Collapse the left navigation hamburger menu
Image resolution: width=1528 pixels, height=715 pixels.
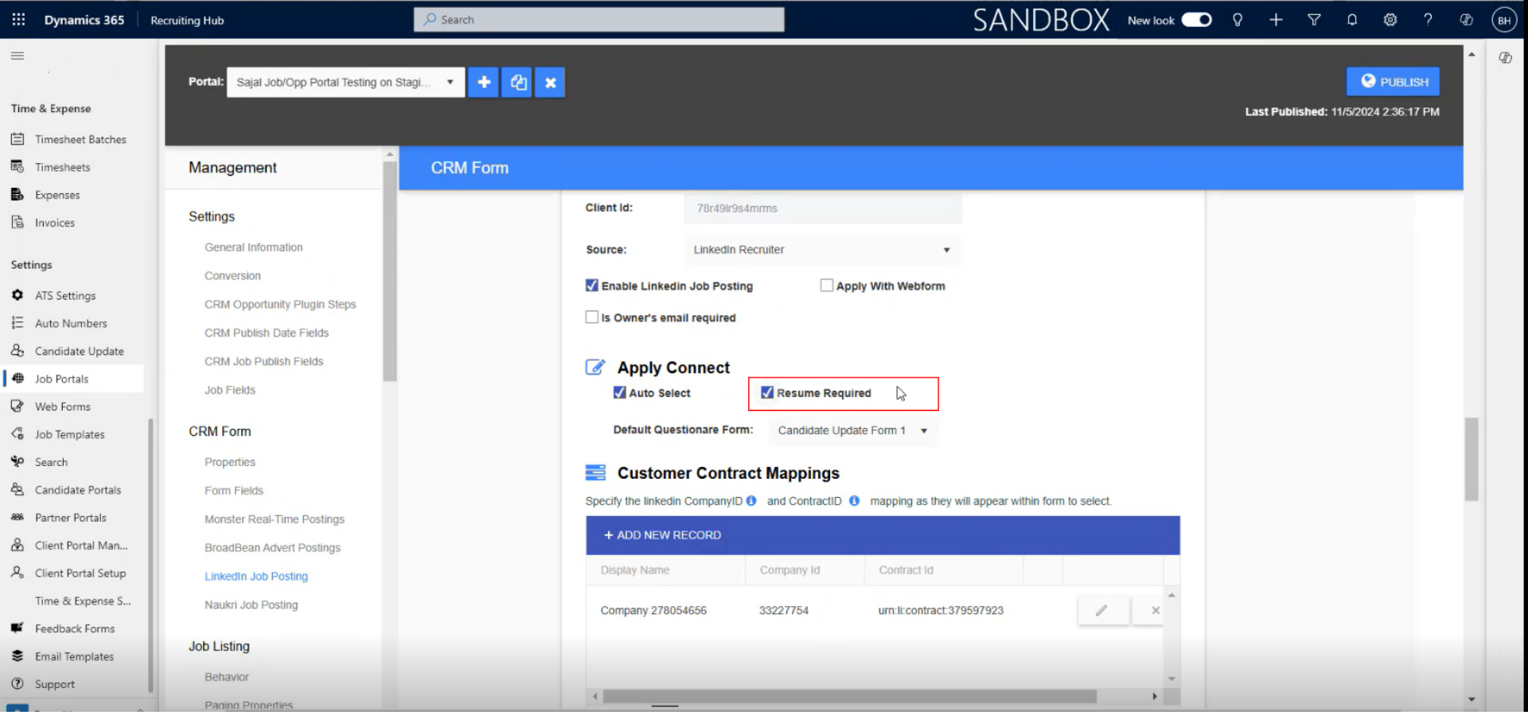18,56
